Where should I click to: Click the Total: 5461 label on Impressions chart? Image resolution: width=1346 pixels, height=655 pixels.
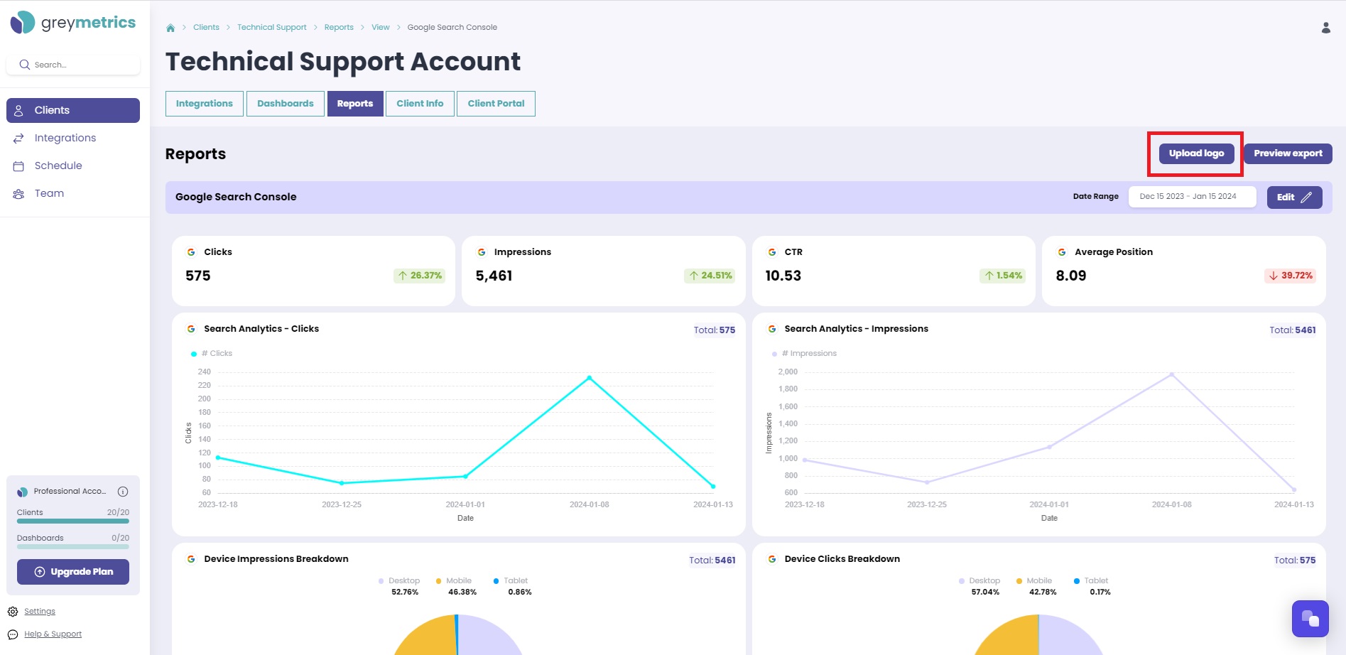(1293, 330)
